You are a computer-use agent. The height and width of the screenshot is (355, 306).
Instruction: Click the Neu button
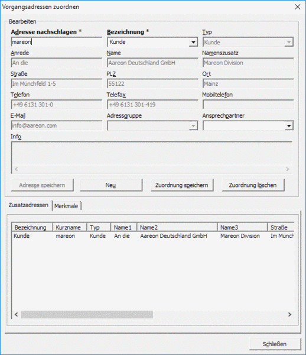point(111,185)
